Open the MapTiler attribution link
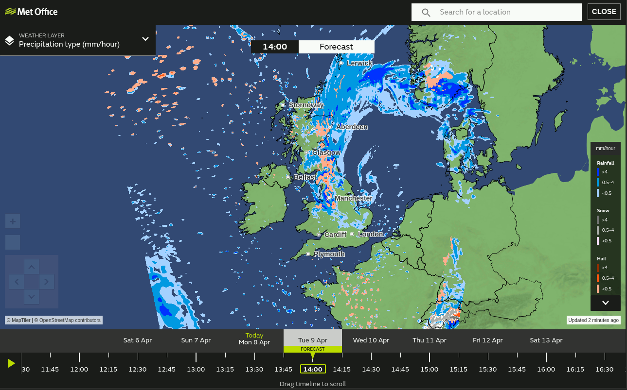 [18, 320]
